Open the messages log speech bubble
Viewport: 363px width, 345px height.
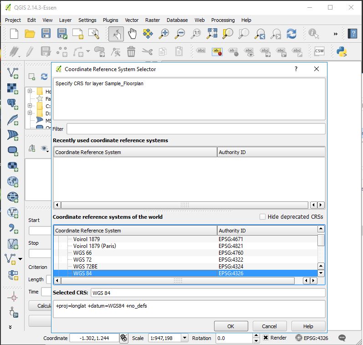click(342, 338)
